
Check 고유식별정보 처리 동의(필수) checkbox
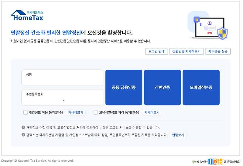(x=96, y=112)
